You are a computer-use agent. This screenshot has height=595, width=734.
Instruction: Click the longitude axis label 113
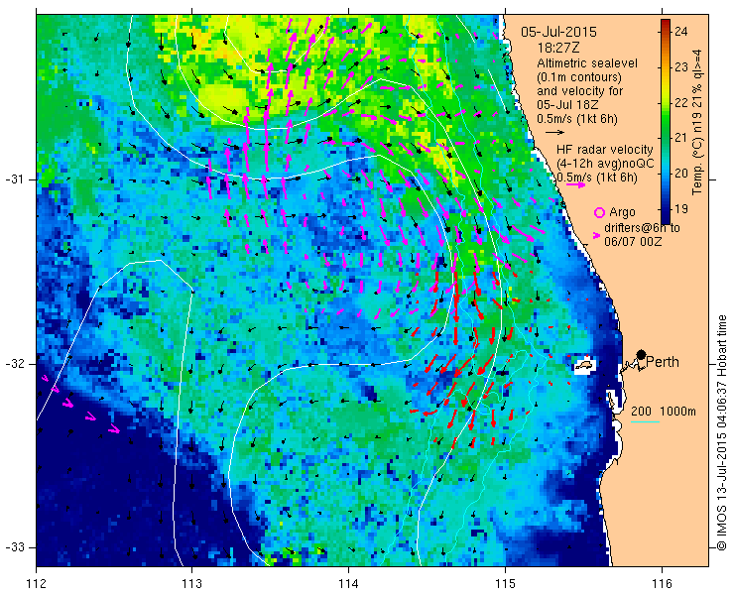pyautogui.click(x=191, y=583)
